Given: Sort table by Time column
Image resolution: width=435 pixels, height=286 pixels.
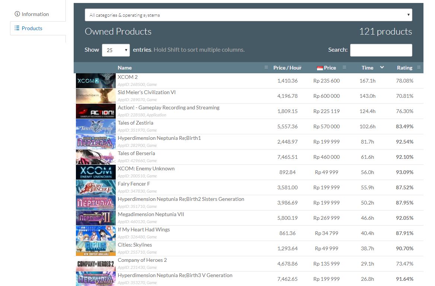Looking at the screenshot, I should click(x=367, y=68).
